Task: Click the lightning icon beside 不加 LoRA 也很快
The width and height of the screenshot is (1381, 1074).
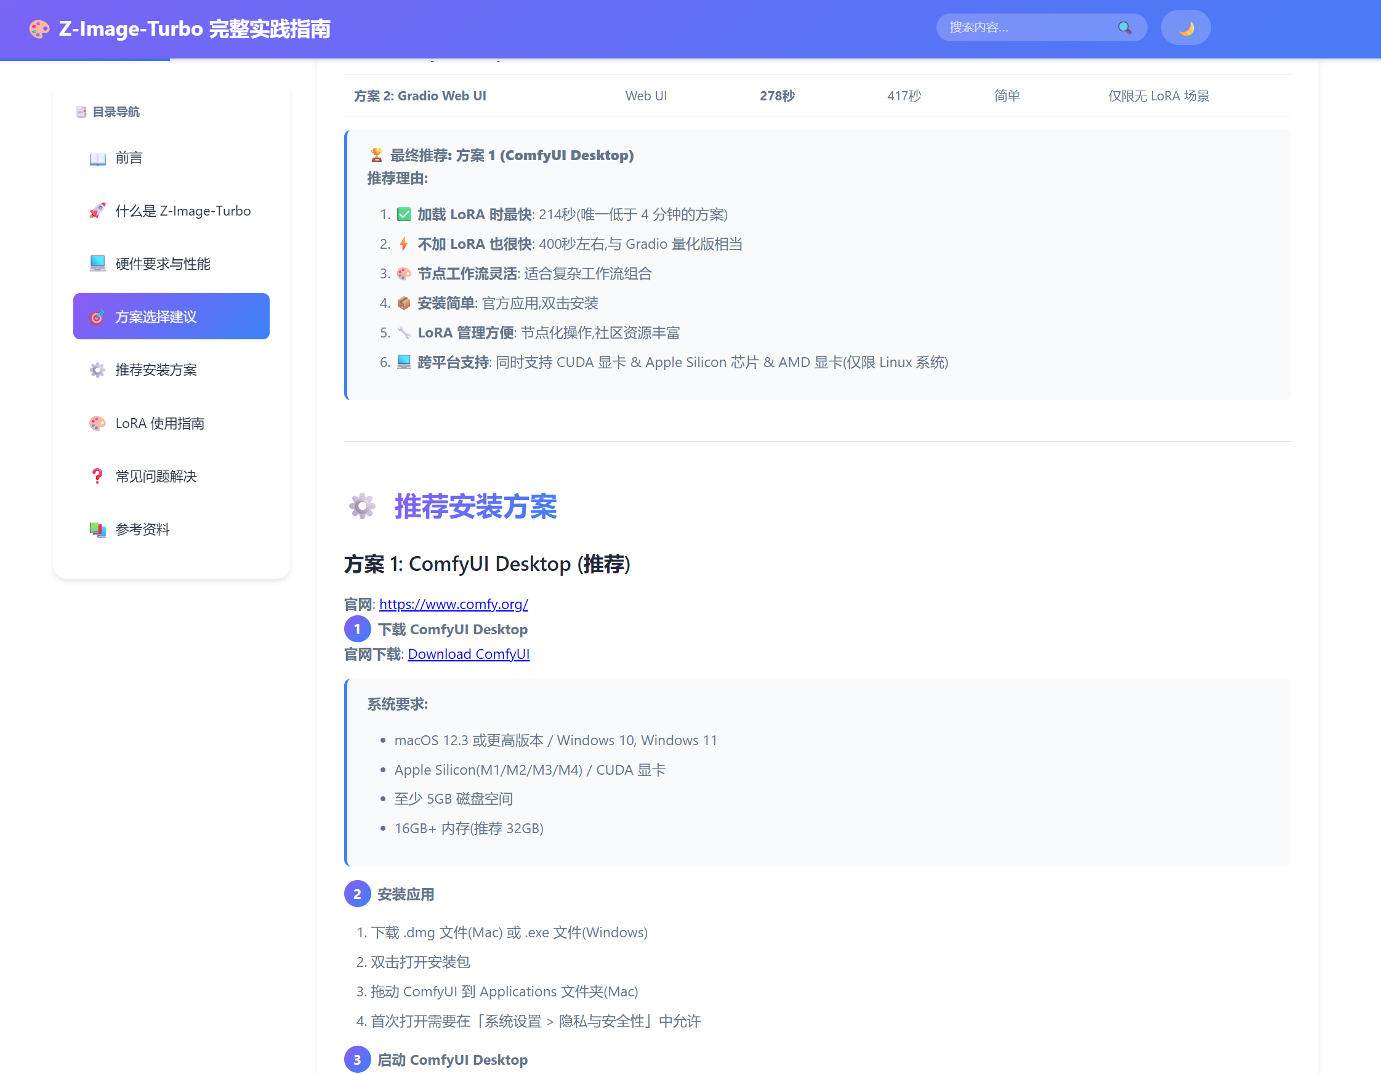Action: coord(403,244)
